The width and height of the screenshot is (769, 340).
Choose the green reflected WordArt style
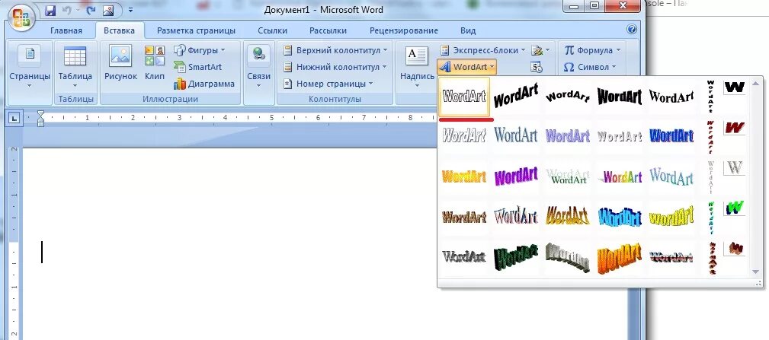click(568, 176)
